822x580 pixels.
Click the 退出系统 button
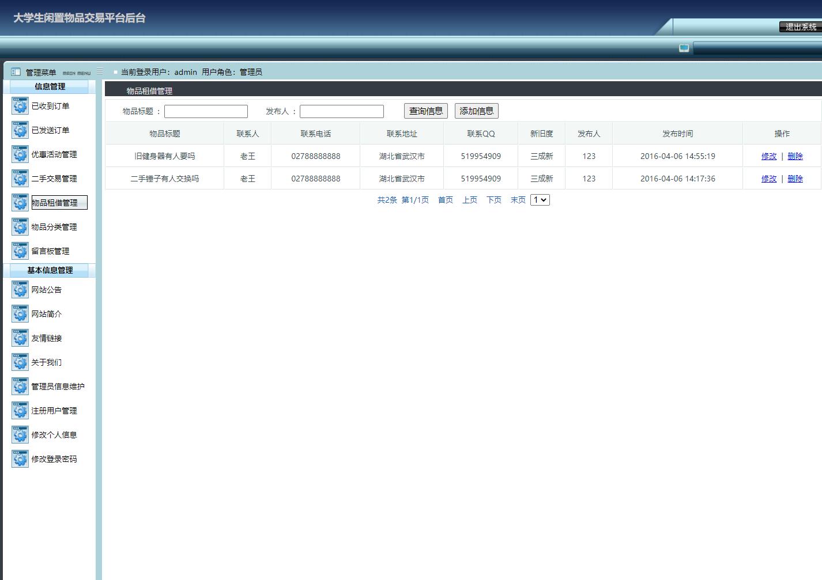(x=800, y=26)
